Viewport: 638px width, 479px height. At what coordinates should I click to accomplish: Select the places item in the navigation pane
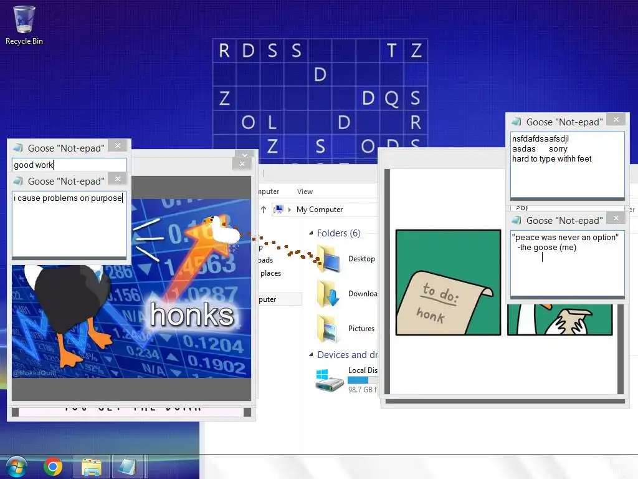click(x=270, y=273)
